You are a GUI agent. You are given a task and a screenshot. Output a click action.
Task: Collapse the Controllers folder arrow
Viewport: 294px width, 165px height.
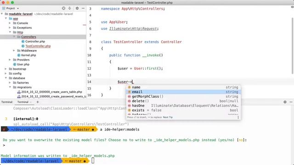(14, 37)
